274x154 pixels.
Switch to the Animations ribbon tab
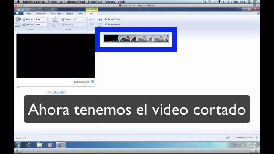41,13
